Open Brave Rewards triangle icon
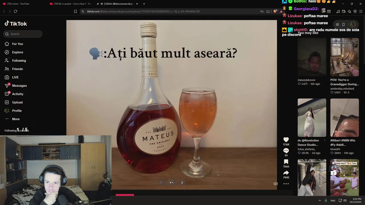Image resolution: width=365 pixels, height=205 pixels. pos(281,11)
